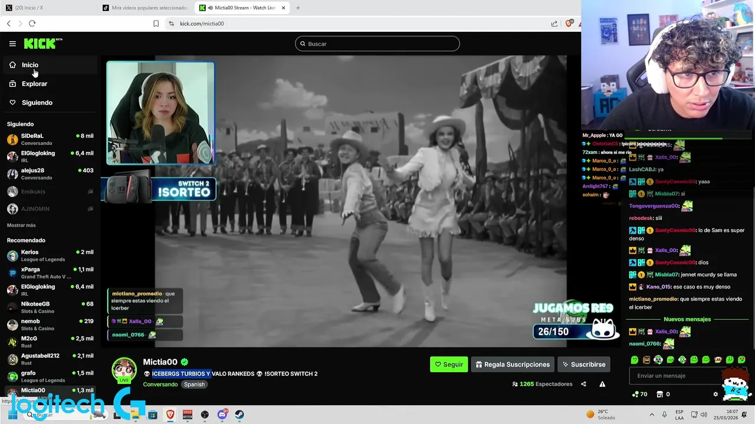Open ElGlogloking under Siguiendo list

pyautogui.click(x=50, y=157)
